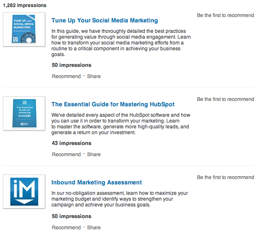Share the Tune Up Social Media Marketing guide
The height and width of the screenshot is (238, 258).
[94, 76]
